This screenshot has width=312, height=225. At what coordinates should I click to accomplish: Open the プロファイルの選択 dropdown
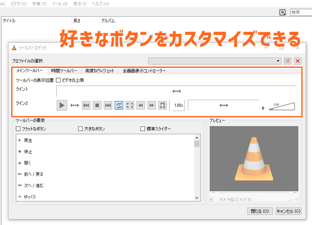click(x=215, y=61)
